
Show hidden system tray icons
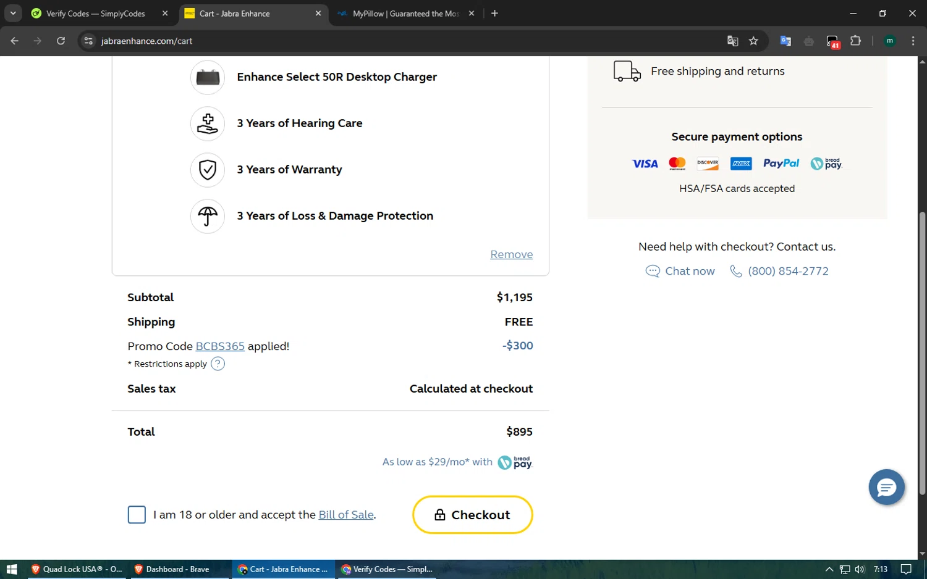click(829, 569)
